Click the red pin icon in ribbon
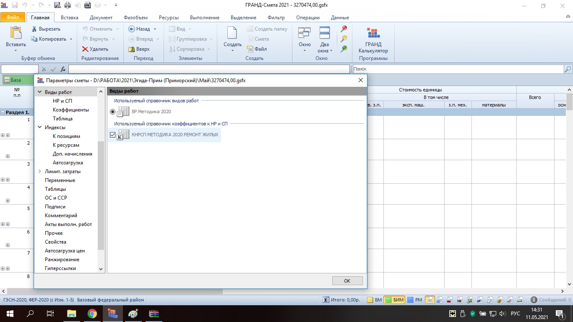573x322 pixels. click(x=344, y=29)
